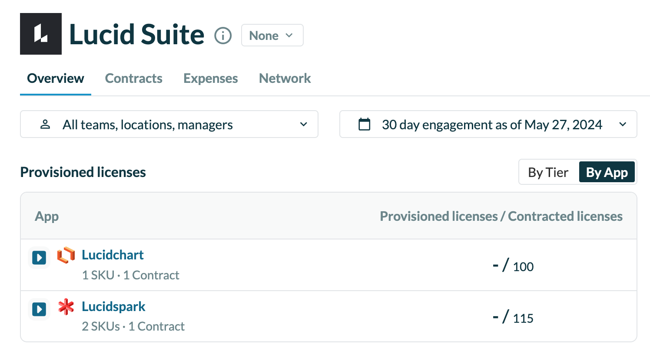Open the None dropdown

pyautogui.click(x=272, y=35)
